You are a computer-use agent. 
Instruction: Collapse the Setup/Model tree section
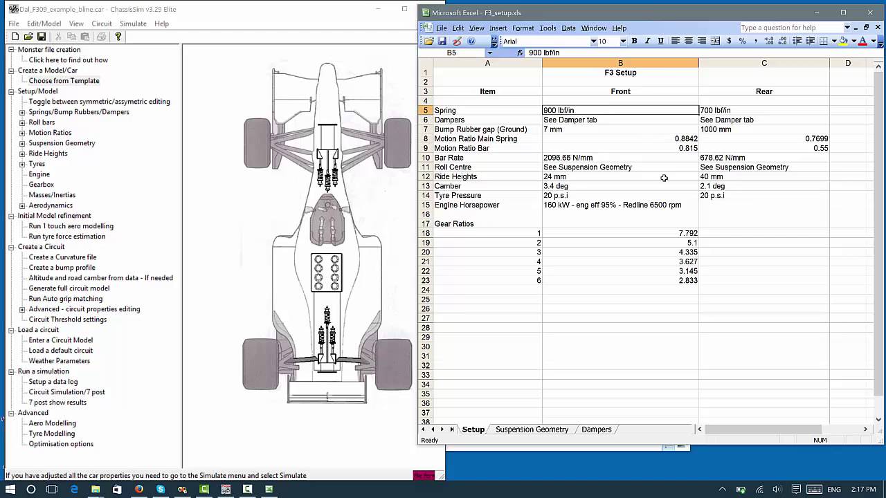11,91
